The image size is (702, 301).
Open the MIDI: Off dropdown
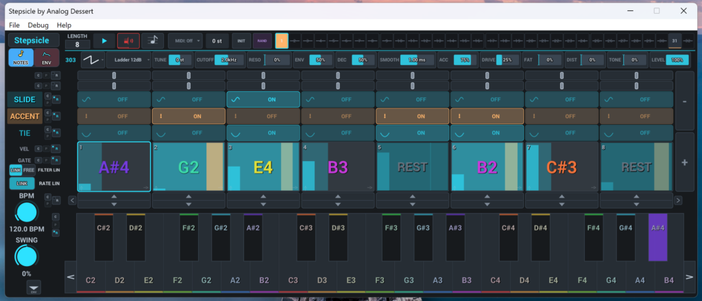[x=185, y=40]
